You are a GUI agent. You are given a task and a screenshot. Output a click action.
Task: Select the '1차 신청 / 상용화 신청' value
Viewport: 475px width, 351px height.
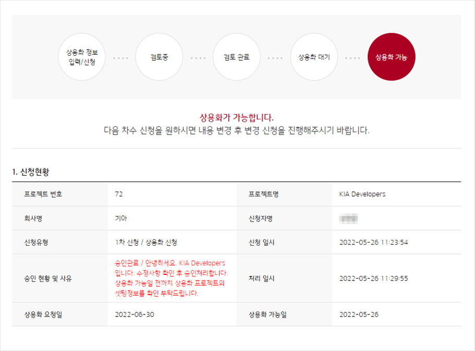pyautogui.click(x=147, y=242)
